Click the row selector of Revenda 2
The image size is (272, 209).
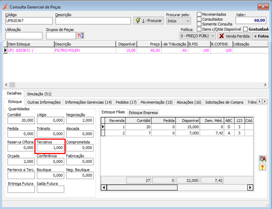click(x=103, y=133)
